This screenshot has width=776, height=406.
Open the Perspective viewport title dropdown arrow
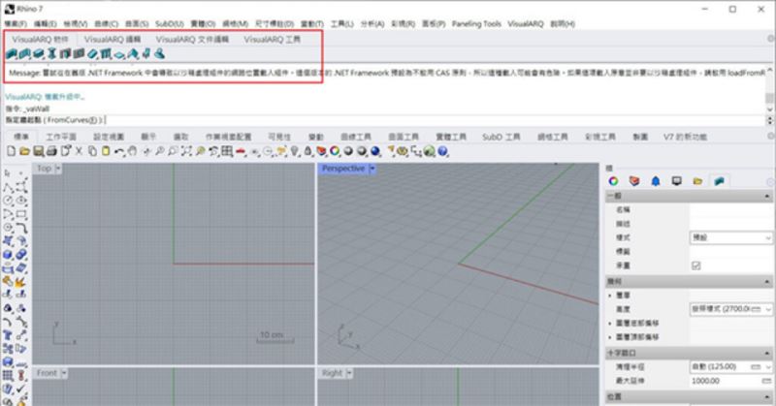point(372,169)
